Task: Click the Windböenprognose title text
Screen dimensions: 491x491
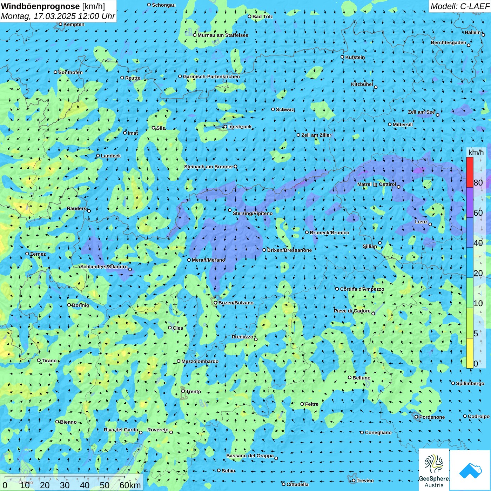Action: point(40,6)
